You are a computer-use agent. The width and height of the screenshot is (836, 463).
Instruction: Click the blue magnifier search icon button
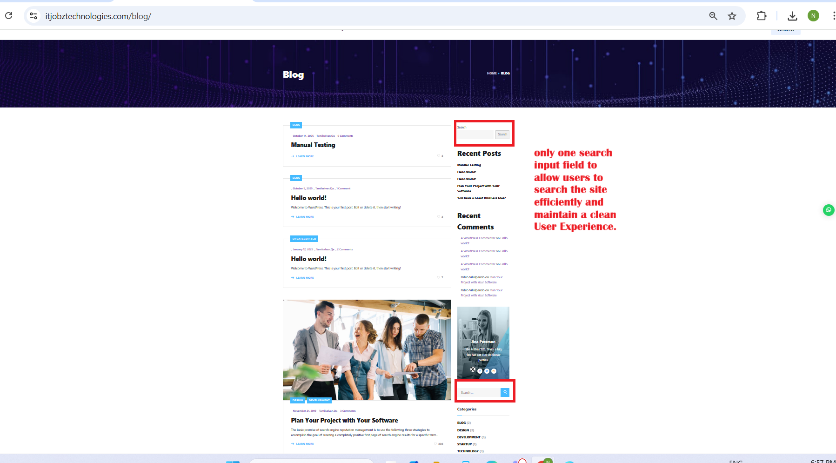click(x=505, y=392)
